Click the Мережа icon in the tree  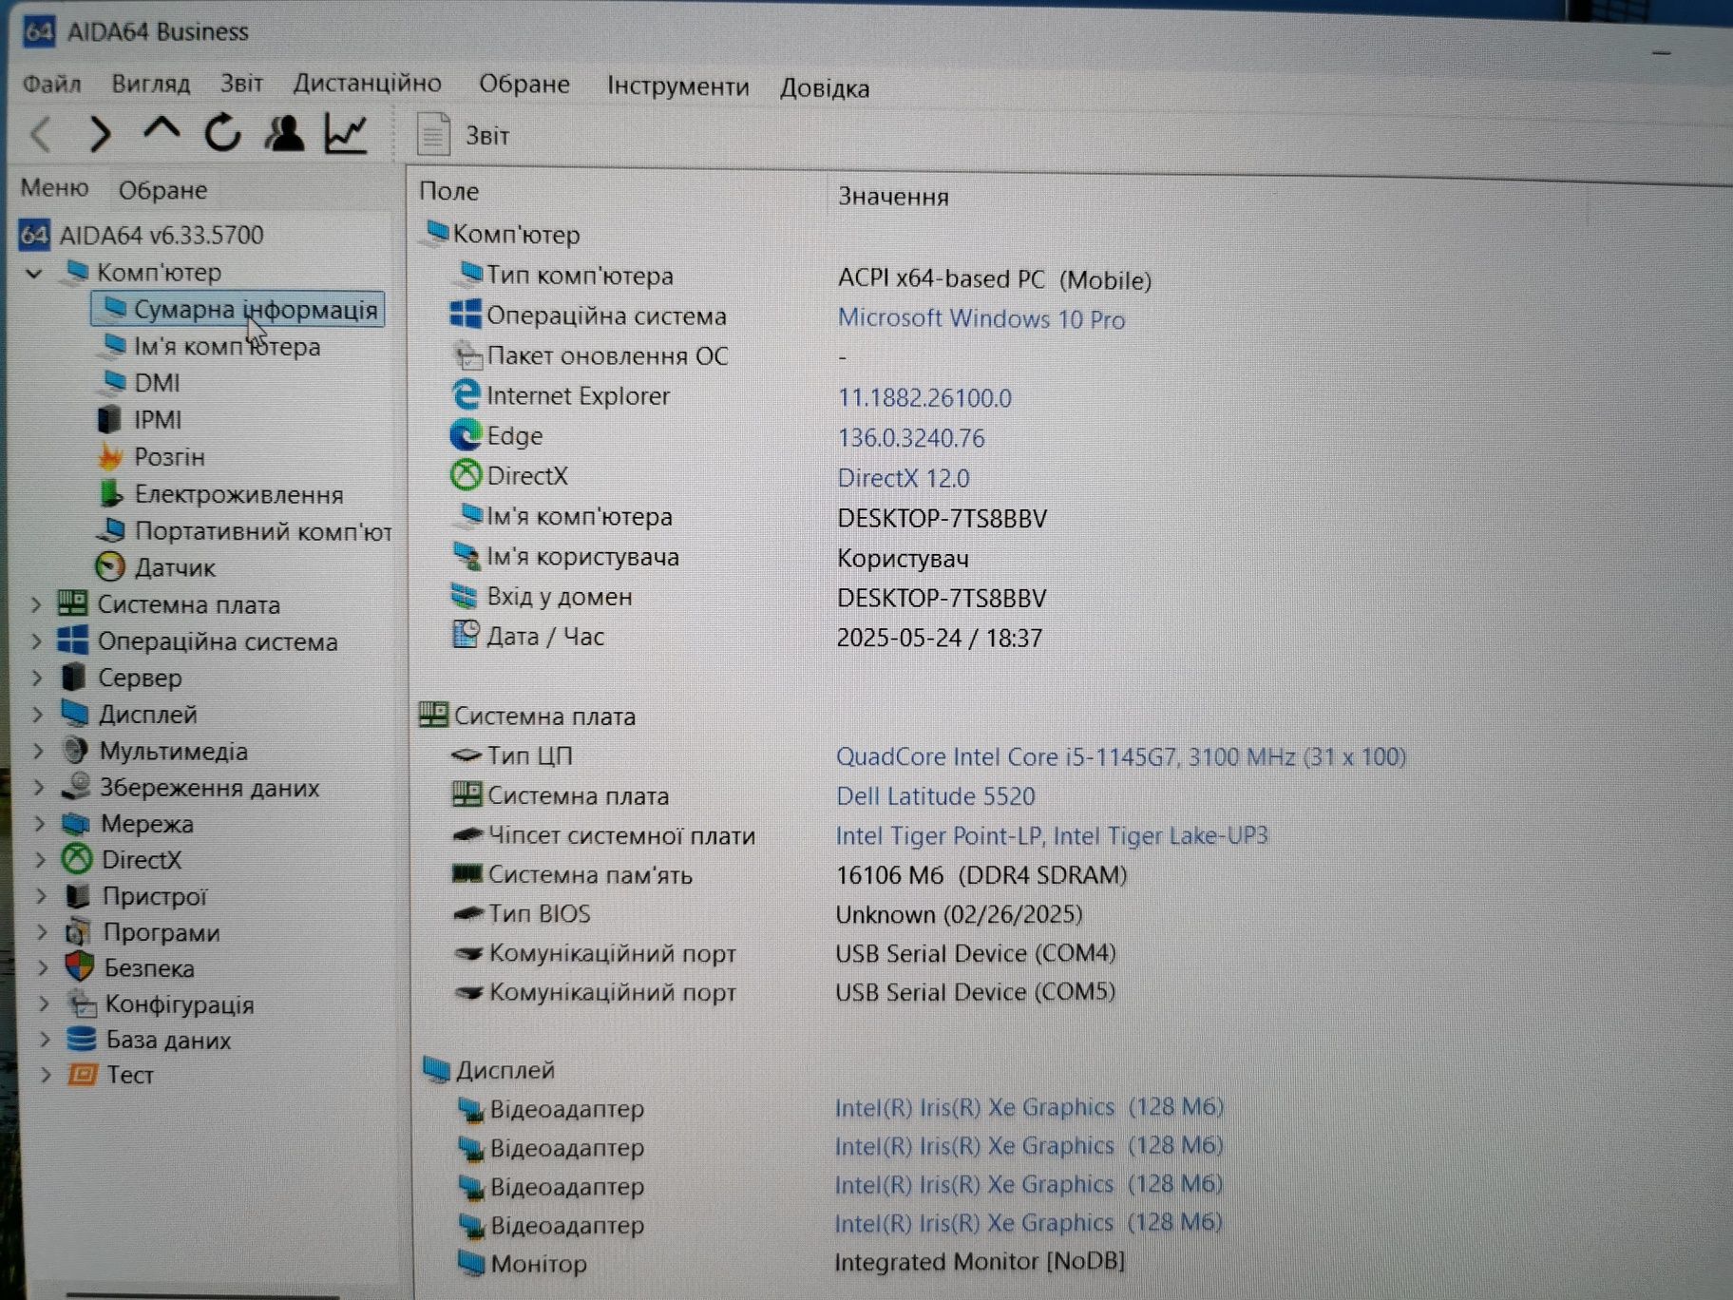[77, 824]
